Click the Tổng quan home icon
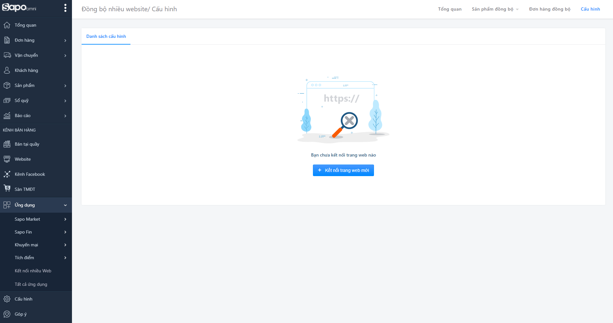 (7, 25)
